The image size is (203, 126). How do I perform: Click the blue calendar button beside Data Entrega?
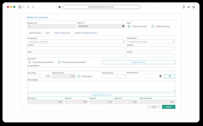pyautogui.click(x=170, y=76)
